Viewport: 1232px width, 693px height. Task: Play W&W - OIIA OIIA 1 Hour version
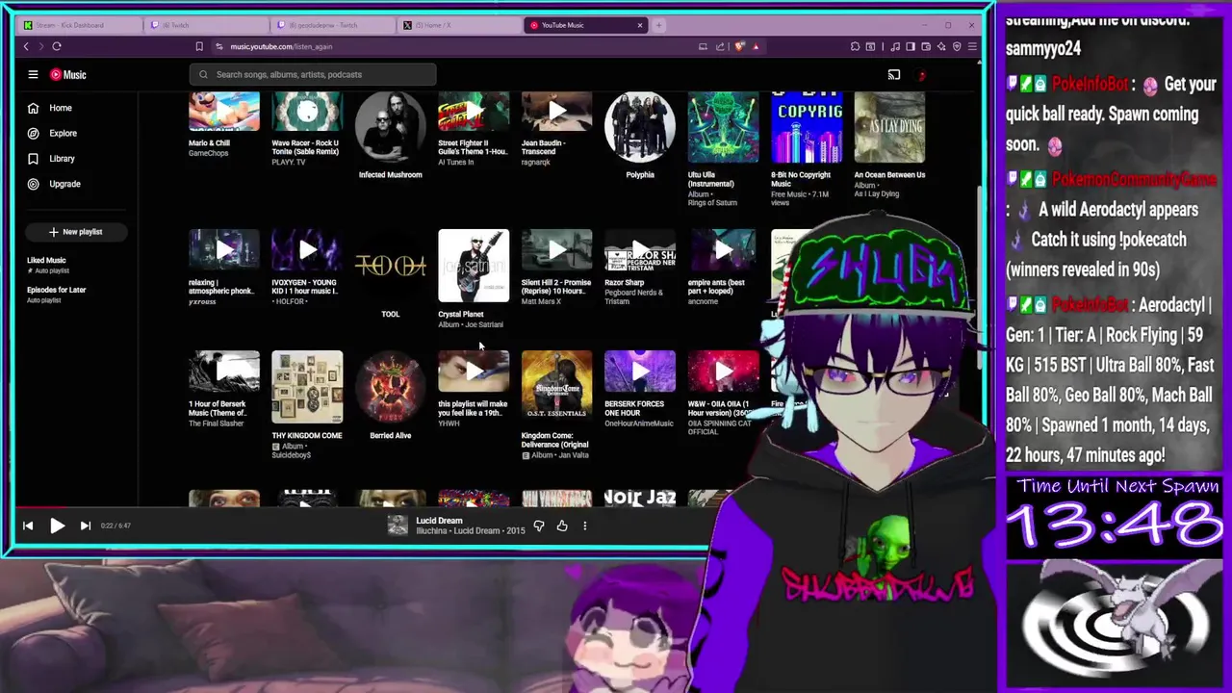723,372
